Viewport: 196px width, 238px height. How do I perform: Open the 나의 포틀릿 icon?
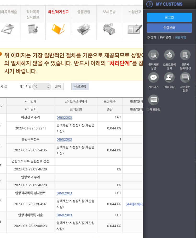[154, 100]
